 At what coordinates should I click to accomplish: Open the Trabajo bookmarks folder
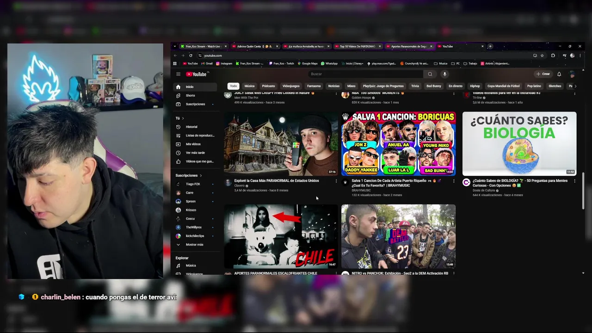pos(469,63)
